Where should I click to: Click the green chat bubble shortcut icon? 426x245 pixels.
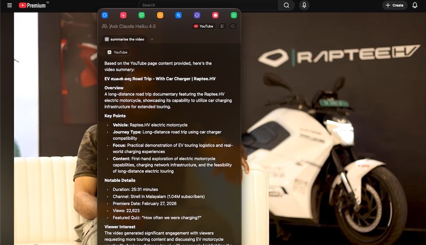(x=141, y=15)
